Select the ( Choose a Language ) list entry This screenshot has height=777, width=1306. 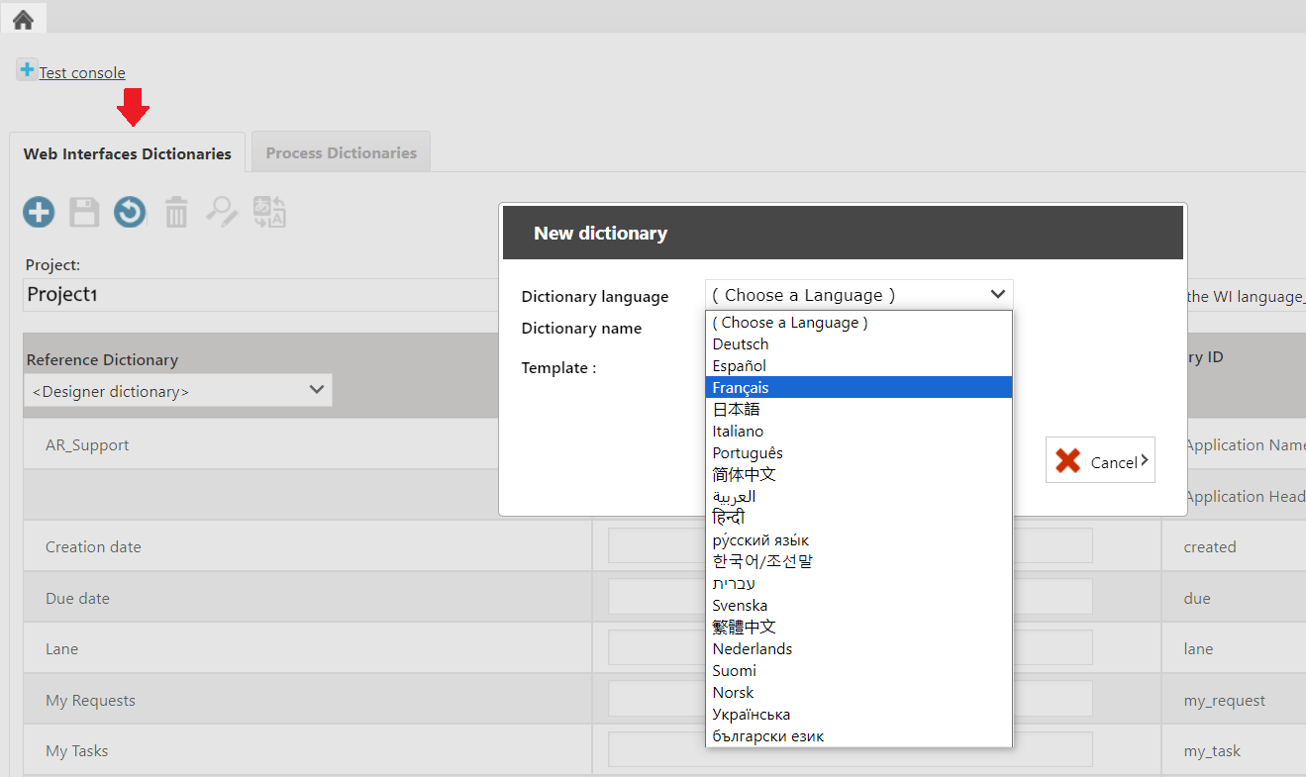click(858, 323)
